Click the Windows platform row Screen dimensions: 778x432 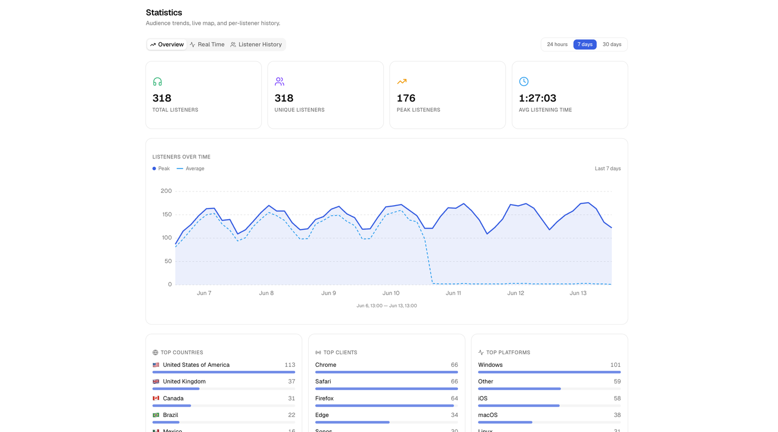[x=549, y=368]
